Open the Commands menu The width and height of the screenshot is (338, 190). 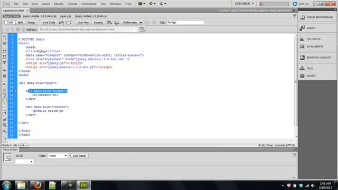click(89, 4)
